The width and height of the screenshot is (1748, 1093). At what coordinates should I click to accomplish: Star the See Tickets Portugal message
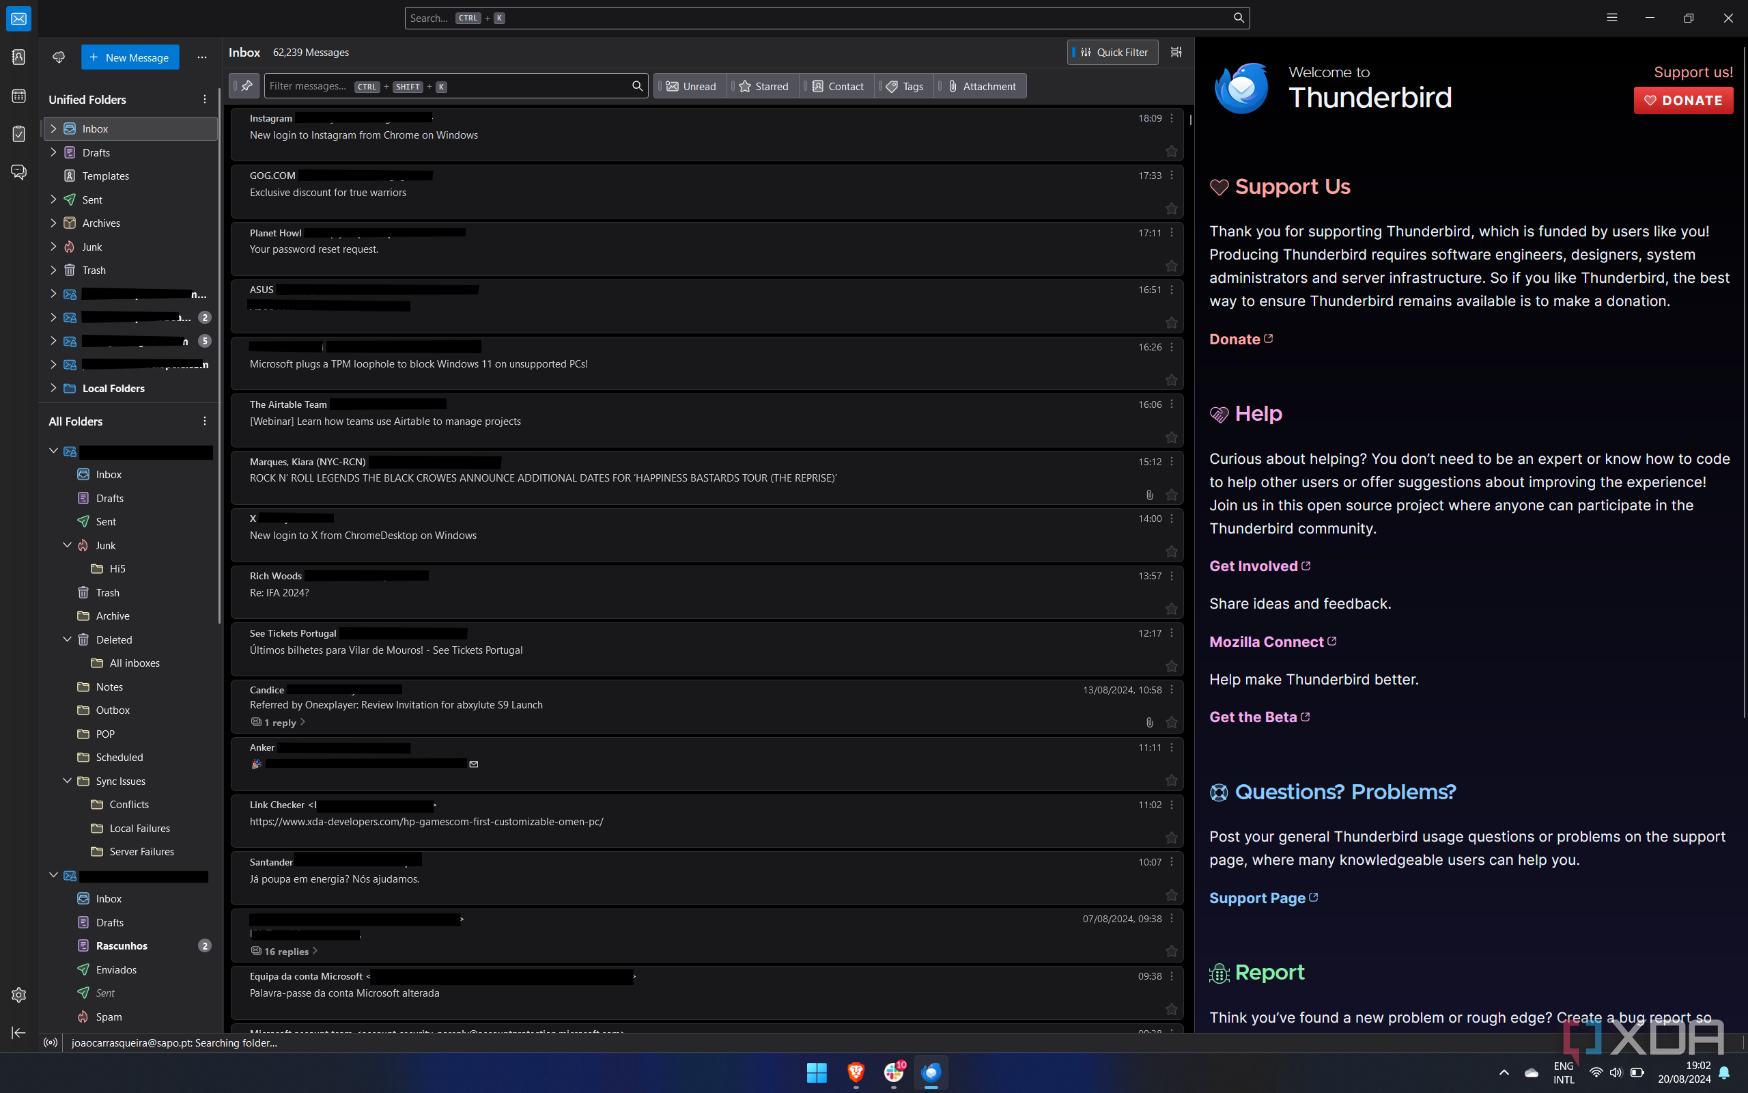(x=1171, y=666)
